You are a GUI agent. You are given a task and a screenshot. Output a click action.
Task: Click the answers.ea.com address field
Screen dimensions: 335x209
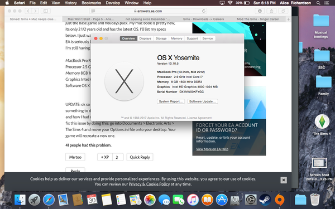[x=148, y=11]
